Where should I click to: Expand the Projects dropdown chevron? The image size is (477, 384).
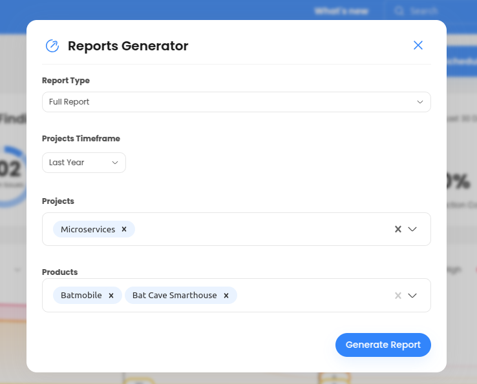(412, 229)
